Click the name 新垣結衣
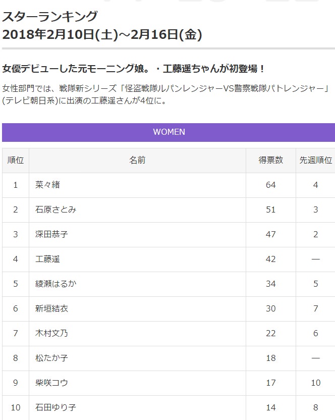 tap(52, 308)
